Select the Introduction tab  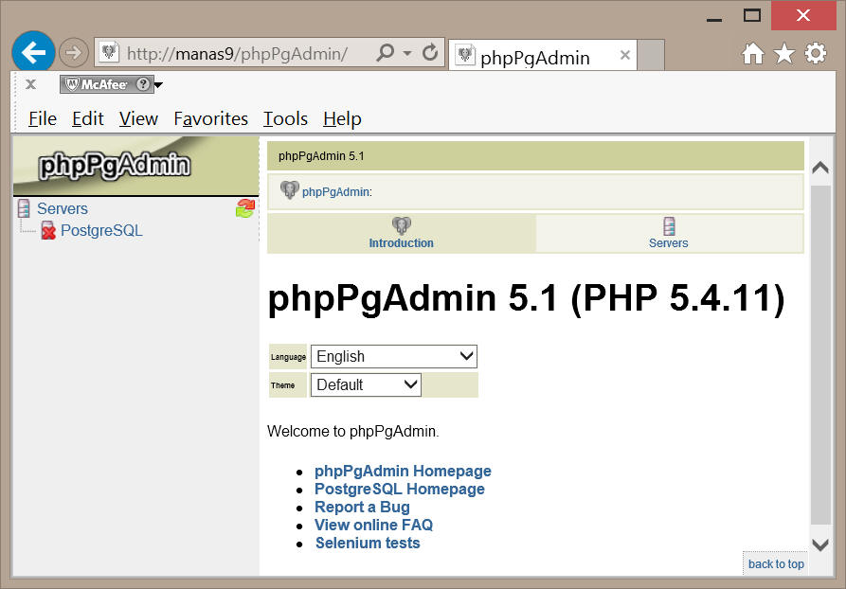tap(402, 233)
